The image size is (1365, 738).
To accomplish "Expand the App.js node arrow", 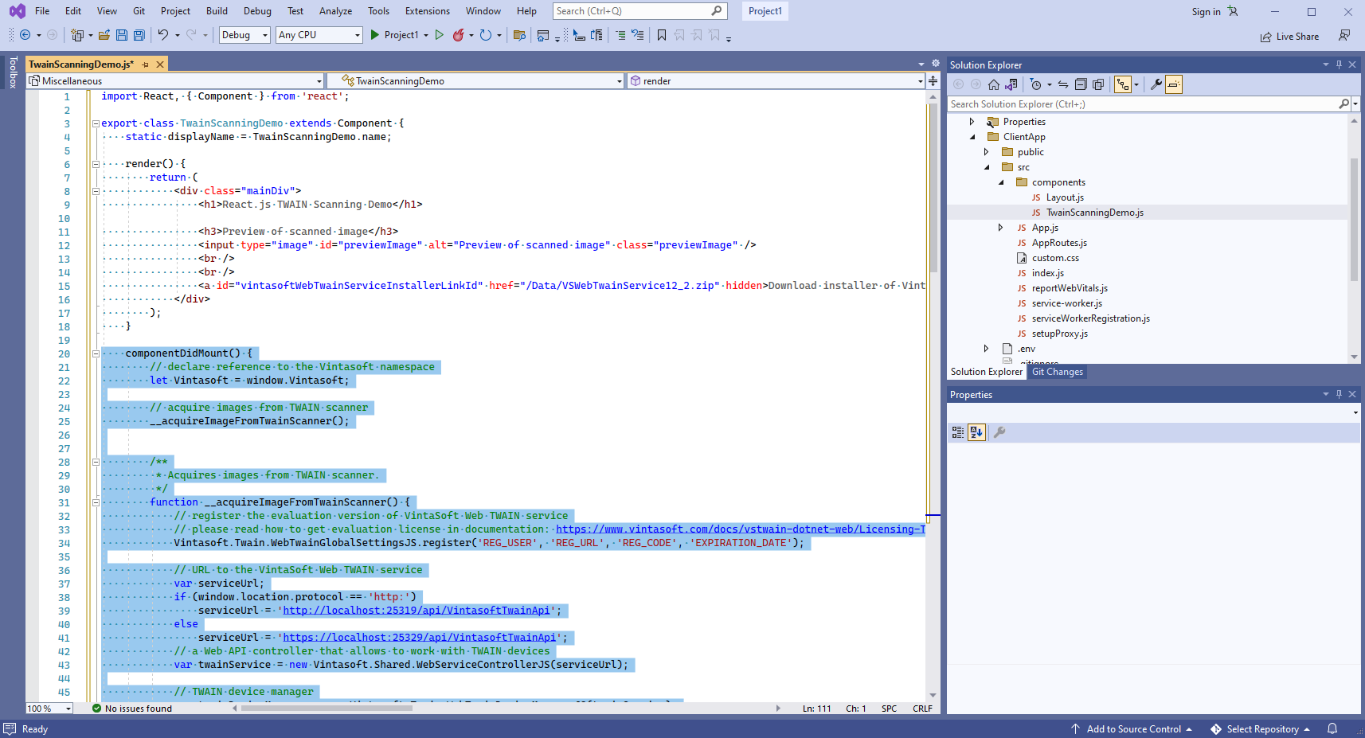I will click(1001, 228).
